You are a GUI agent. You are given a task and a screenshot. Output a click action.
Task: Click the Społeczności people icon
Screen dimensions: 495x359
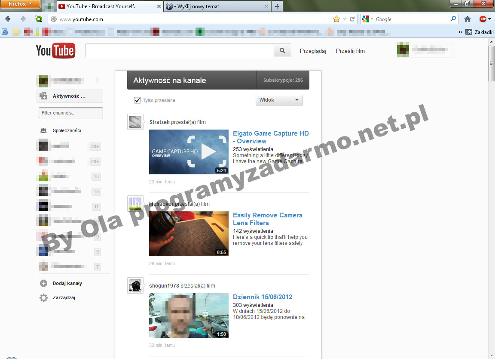click(43, 130)
